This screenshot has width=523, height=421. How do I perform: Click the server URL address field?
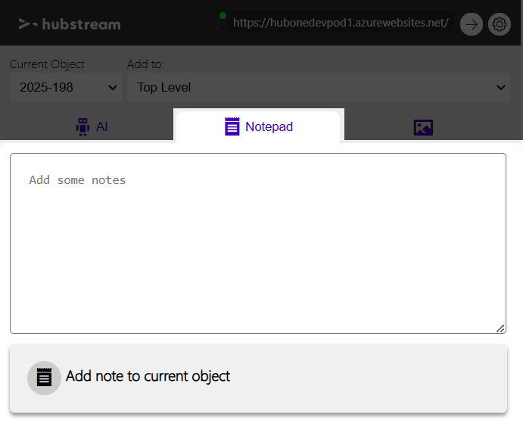(341, 23)
